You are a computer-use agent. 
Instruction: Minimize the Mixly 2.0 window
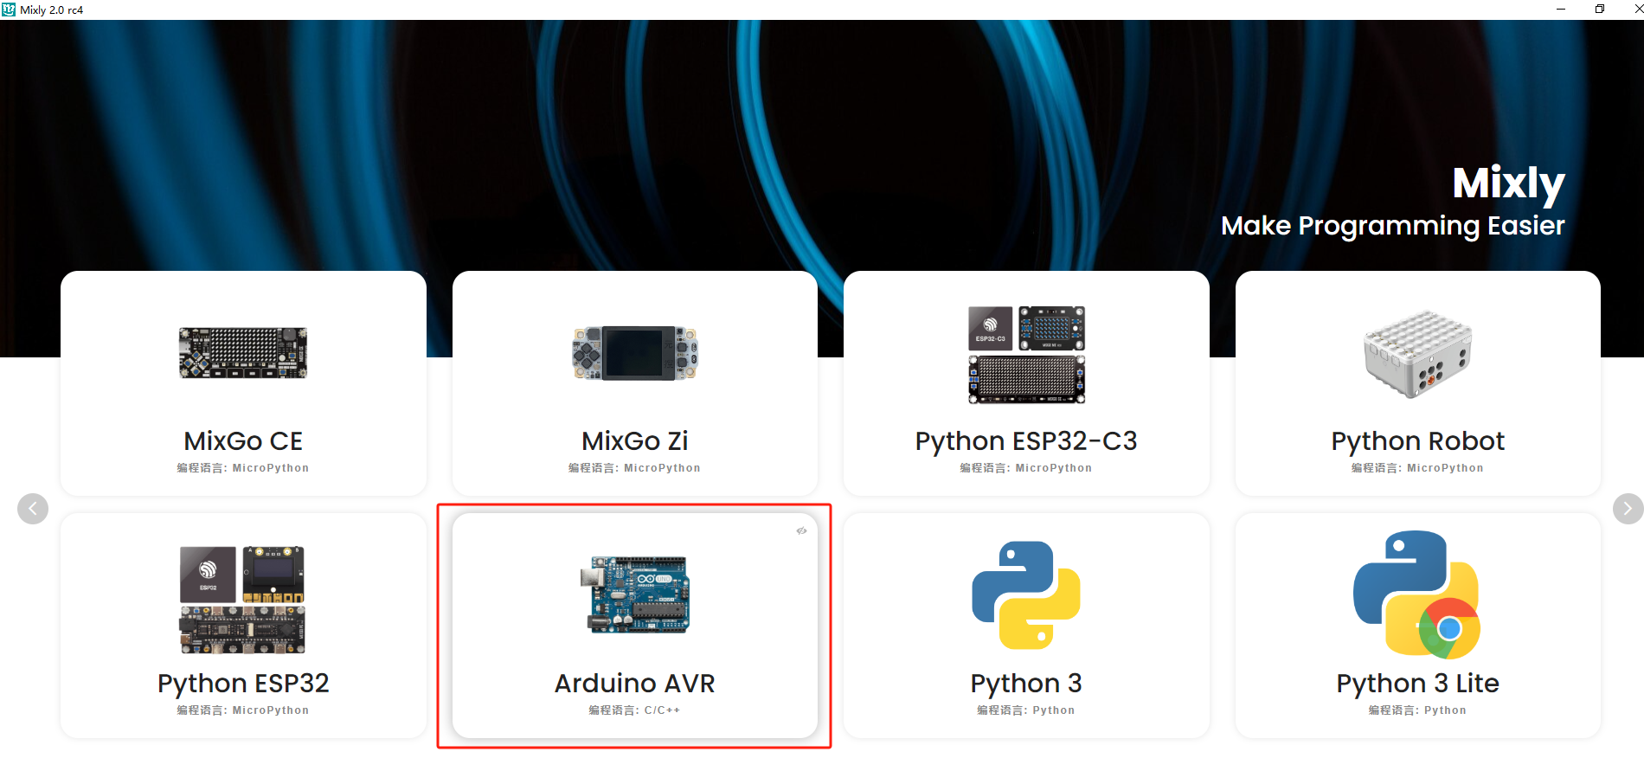click(1561, 10)
